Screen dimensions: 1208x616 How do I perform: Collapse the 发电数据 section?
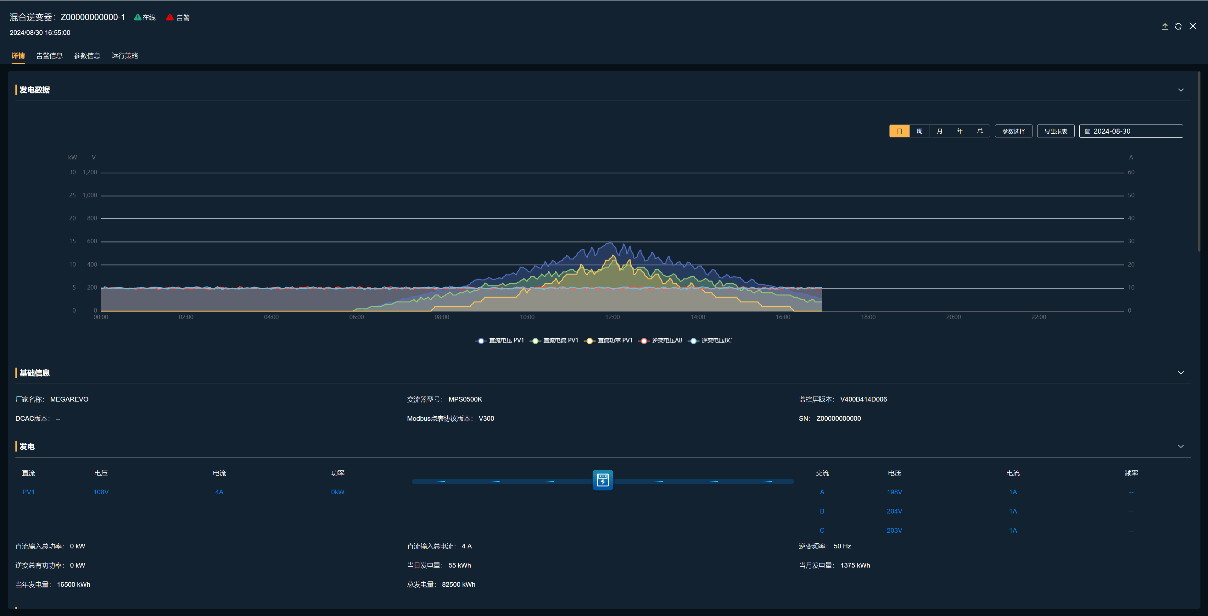pos(1181,90)
